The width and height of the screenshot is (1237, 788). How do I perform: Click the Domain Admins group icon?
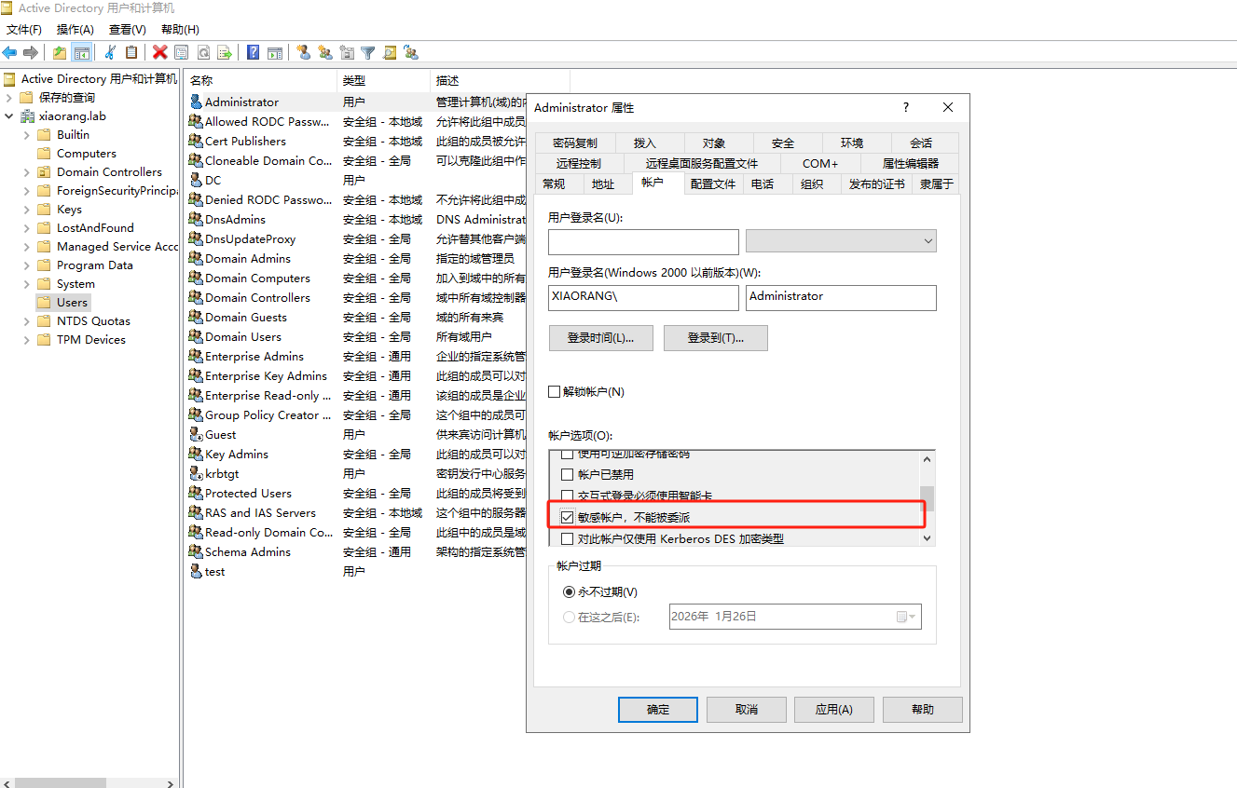click(196, 258)
